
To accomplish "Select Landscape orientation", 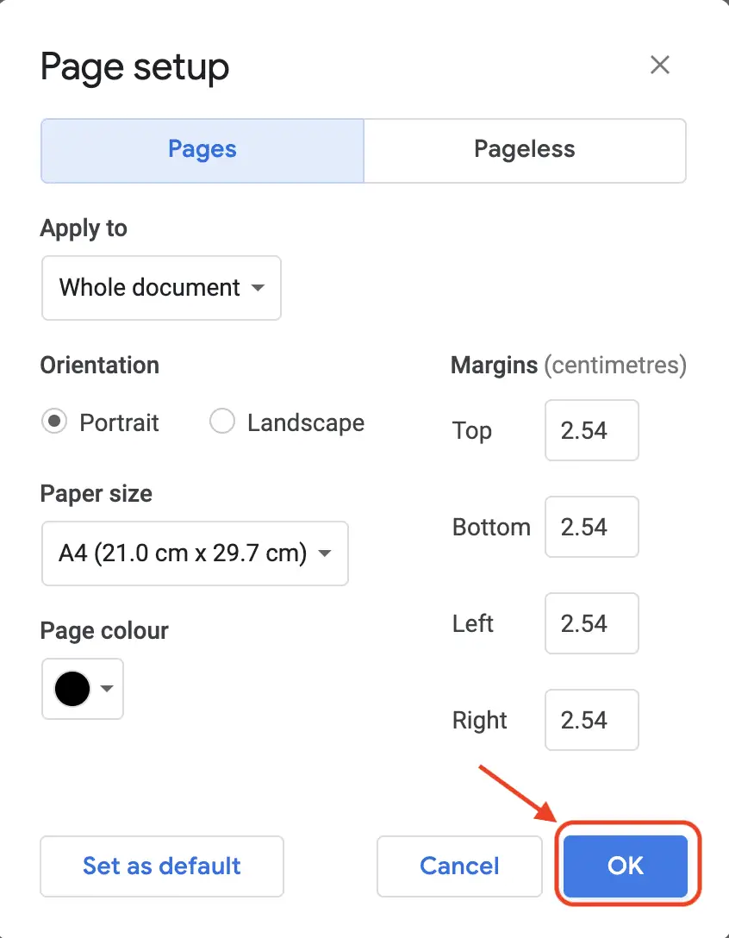I will coord(222,422).
